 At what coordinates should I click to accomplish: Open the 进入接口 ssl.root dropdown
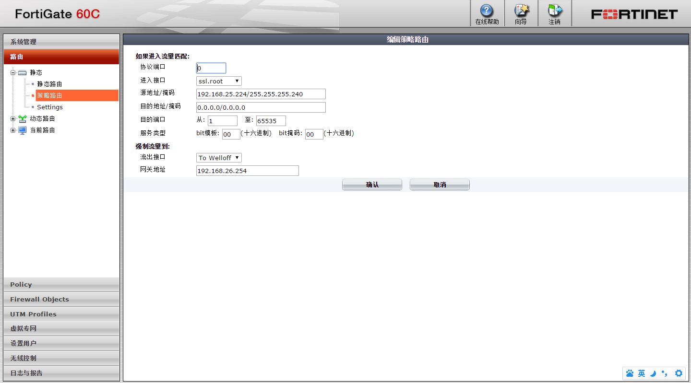click(x=219, y=81)
